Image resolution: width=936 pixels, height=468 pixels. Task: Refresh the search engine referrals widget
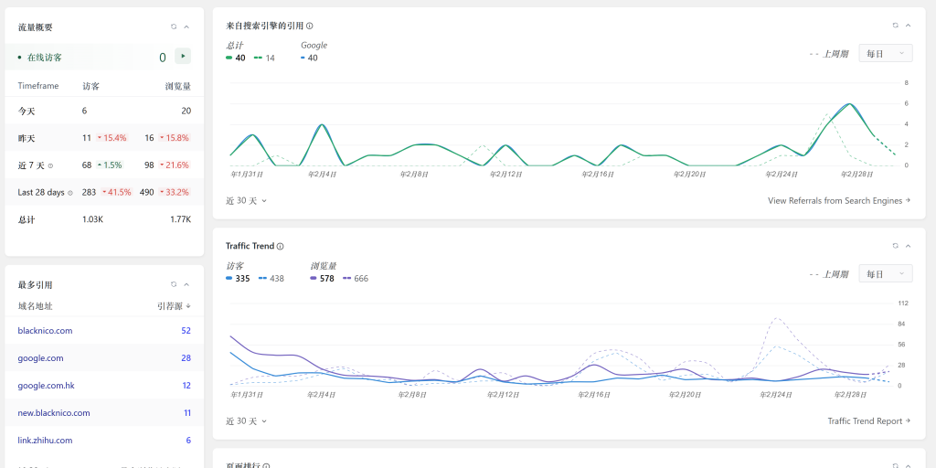click(x=895, y=26)
